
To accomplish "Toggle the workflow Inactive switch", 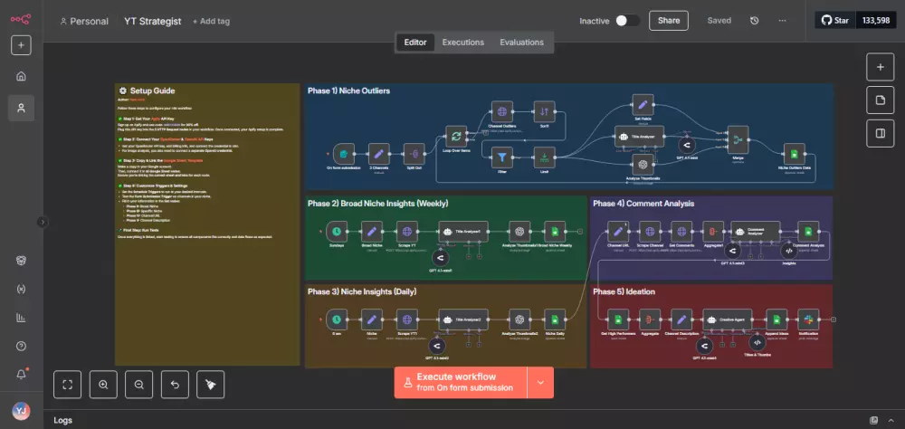I will click(627, 21).
